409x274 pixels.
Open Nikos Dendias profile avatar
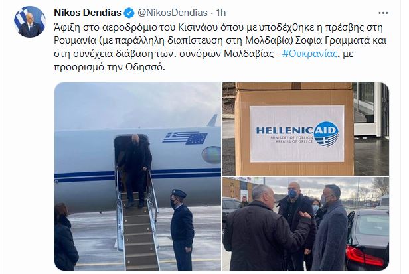(x=30, y=22)
